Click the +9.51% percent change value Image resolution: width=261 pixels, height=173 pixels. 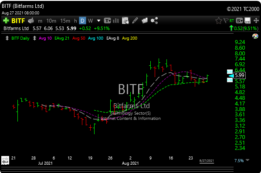click(102, 28)
